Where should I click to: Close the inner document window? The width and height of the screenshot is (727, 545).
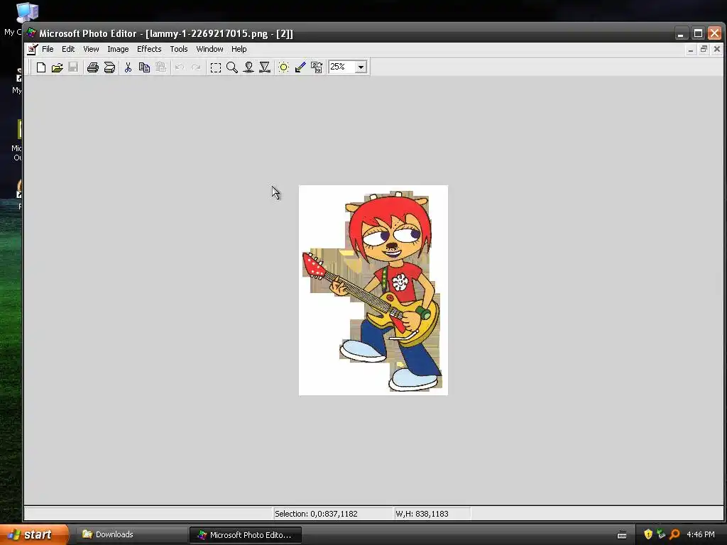[717, 49]
